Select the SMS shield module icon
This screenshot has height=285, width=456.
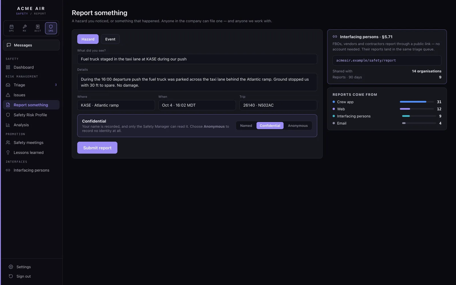[x=51, y=28]
